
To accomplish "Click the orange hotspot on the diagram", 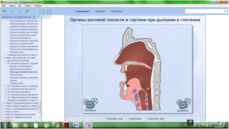I will [148, 89].
